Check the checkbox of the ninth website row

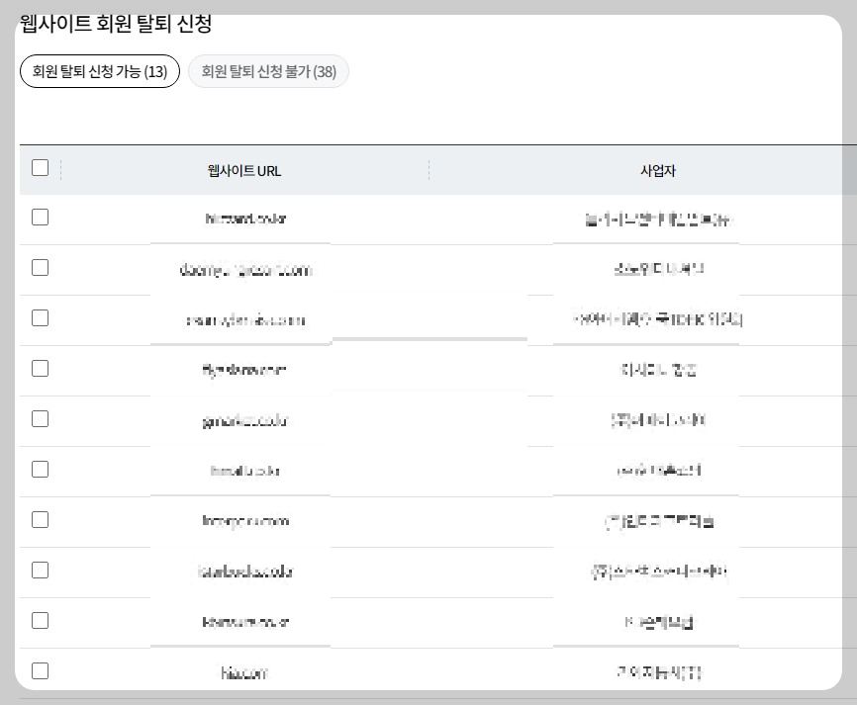tap(40, 621)
